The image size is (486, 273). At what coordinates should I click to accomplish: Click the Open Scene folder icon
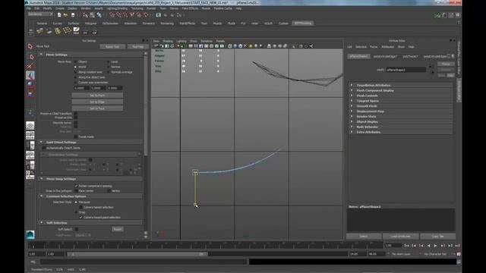coord(66,15)
